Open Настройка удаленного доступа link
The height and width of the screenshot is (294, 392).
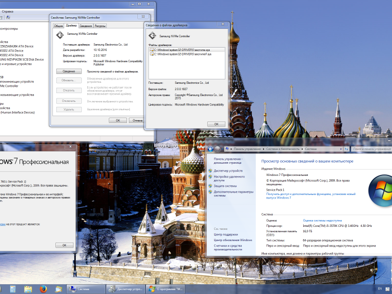pyautogui.click(x=229, y=178)
